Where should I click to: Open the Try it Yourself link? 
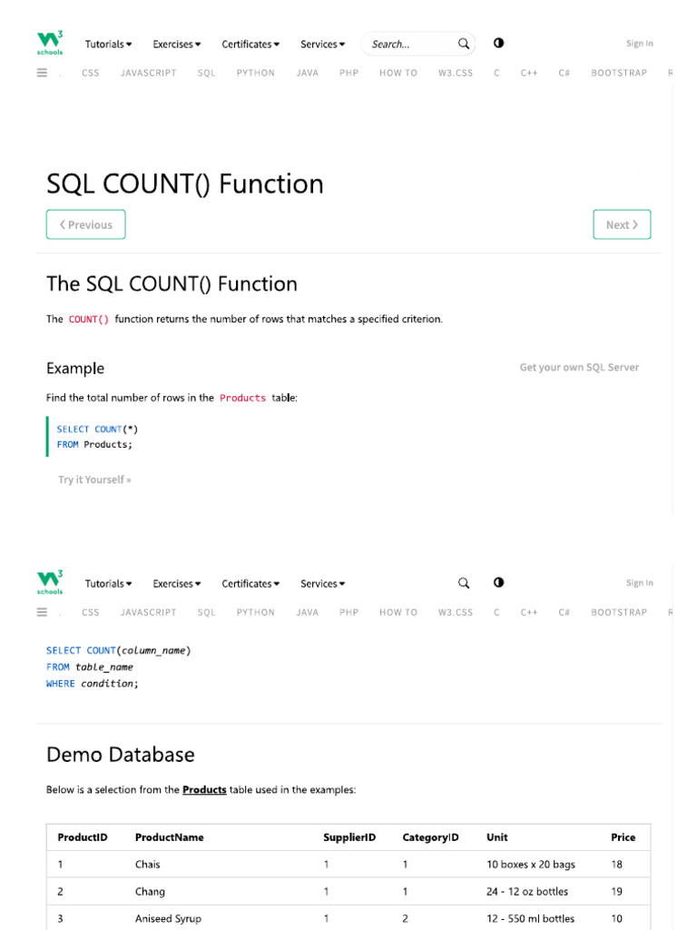[94, 480]
